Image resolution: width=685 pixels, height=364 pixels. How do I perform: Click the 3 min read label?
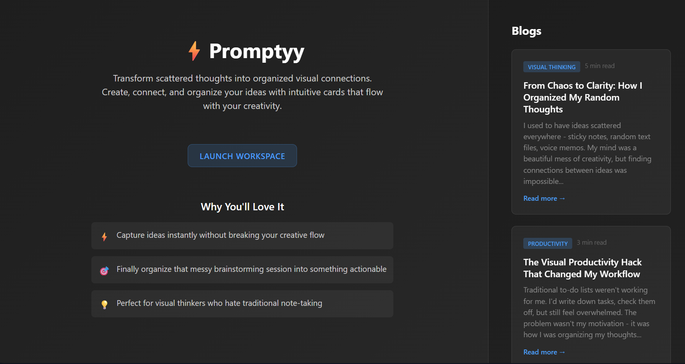[591, 242]
